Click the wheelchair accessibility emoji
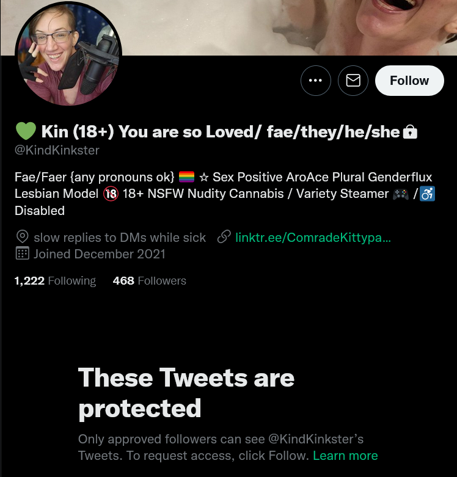 (427, 194)
